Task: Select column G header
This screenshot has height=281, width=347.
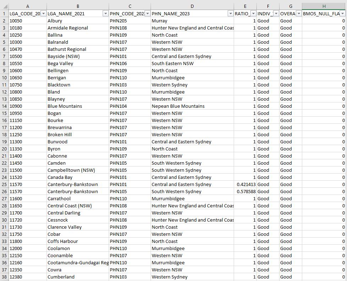Action: (x=291, y=6)
